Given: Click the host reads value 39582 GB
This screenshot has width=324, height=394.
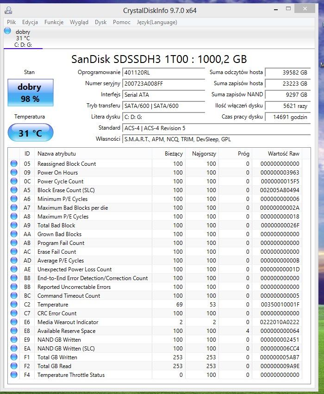Looking at the screenshot, I should point(288,73).
